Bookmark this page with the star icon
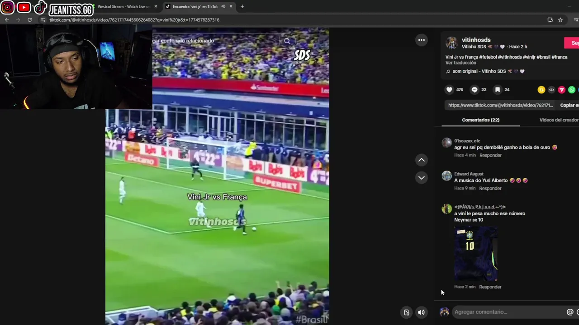This screenshot has width=579, height=325. click(560, 20)
